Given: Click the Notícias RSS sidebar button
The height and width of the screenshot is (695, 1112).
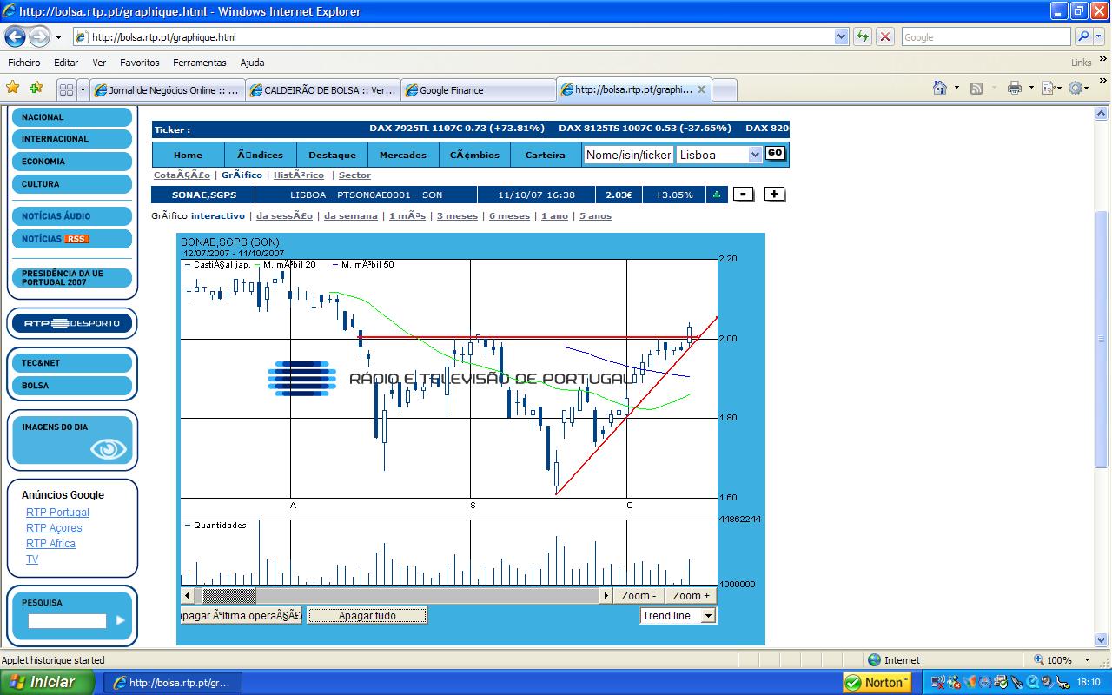Looking at the screenshot, I should pos(72,239).
